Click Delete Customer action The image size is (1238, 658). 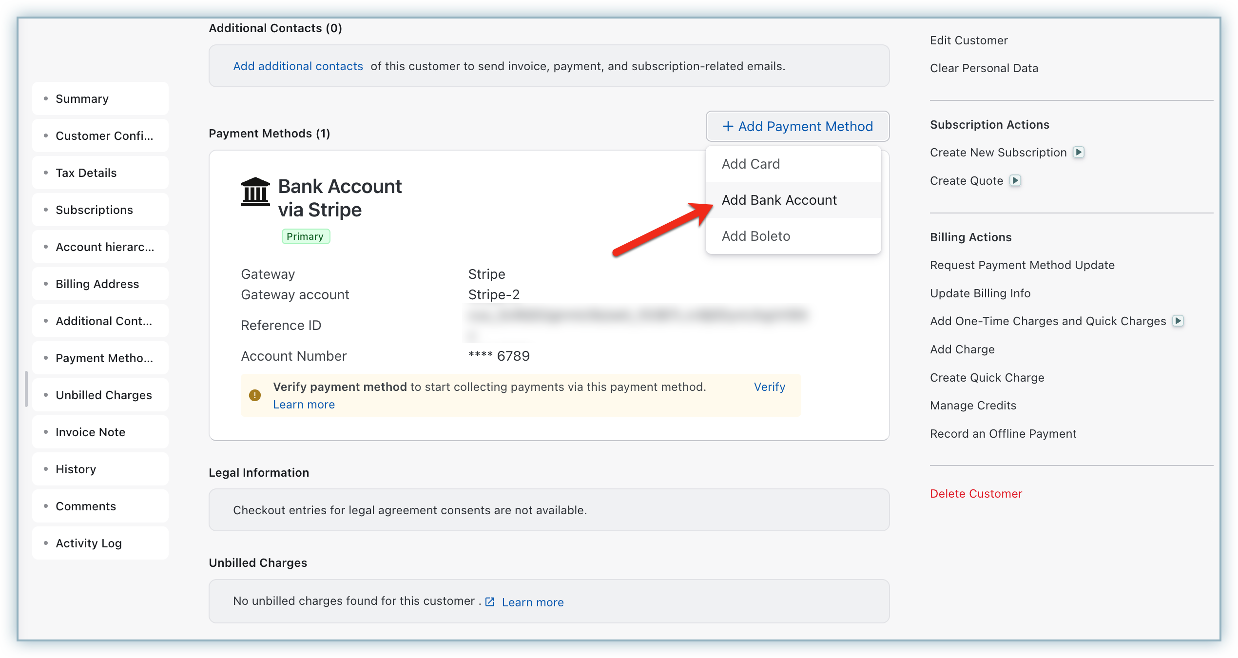point(976,493)
